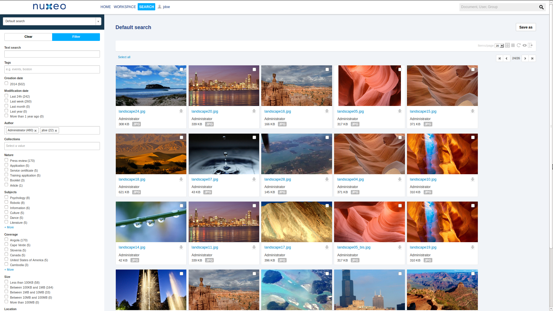The width and height of the screenshot is (553, 311).
Task: Open the Collections value selector
Action: point(52,146)
